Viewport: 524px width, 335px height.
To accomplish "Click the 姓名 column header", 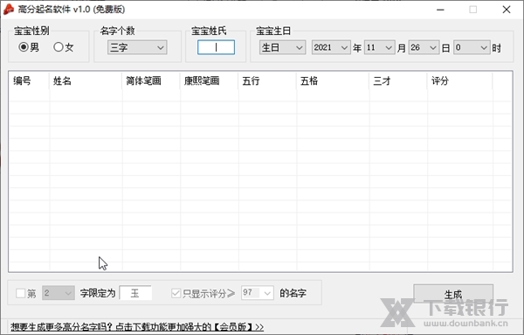I will coord(86,80).
